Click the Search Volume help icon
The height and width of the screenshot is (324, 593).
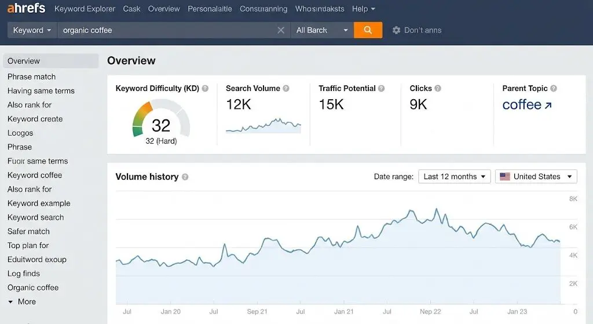pyautogui.click(x=286, y=89)
